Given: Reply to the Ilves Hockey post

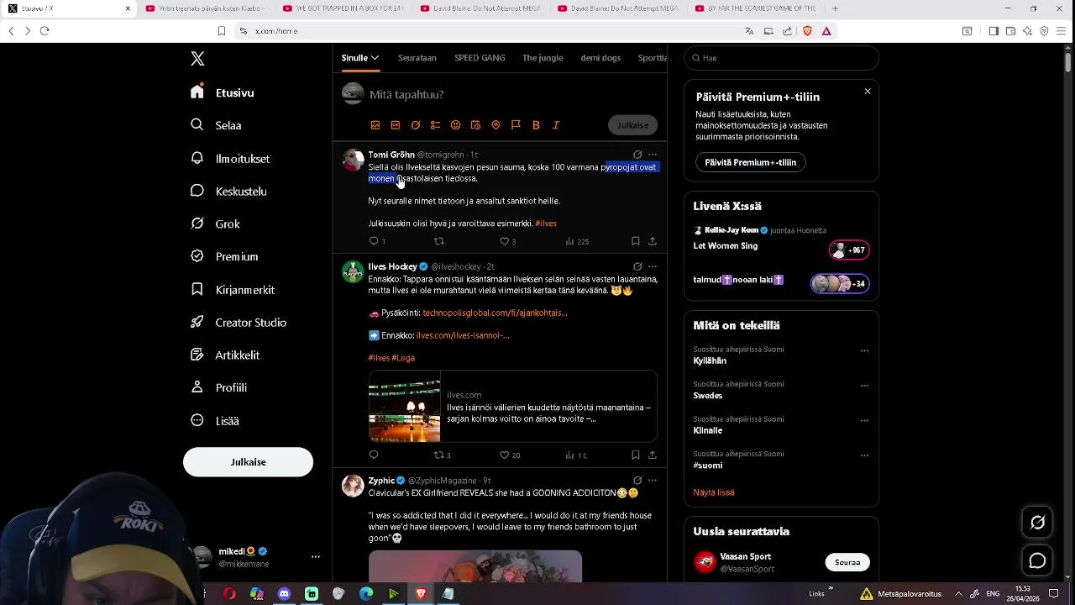Looking at the screenshot, I should [x=374, y=455].
